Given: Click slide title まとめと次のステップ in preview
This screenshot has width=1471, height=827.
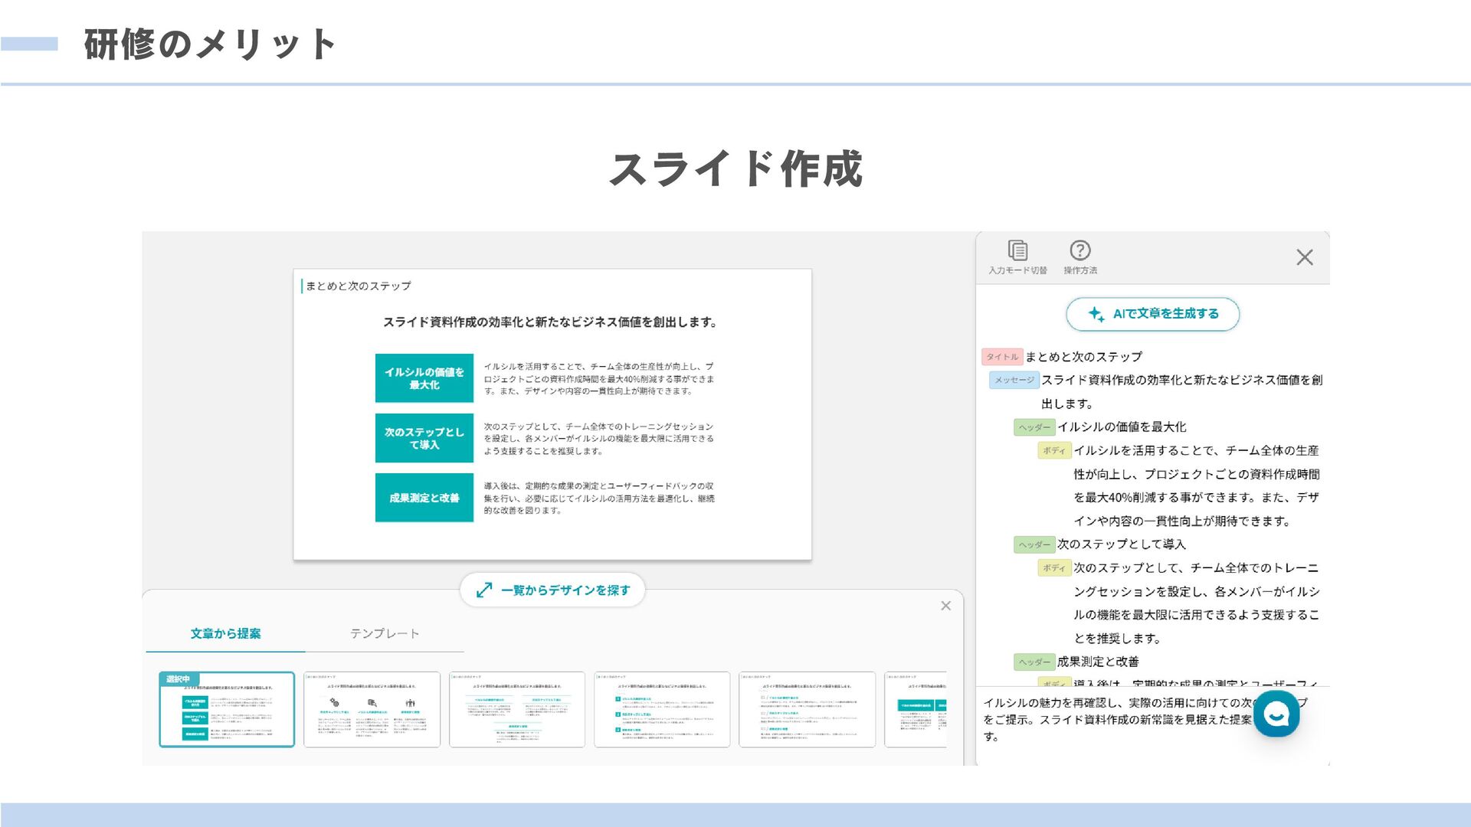Looking at the screenshot, I should point(359,286).
